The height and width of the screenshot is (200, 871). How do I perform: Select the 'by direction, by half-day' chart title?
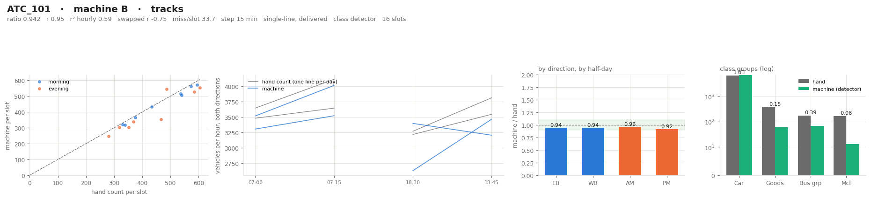click(575, 69)
